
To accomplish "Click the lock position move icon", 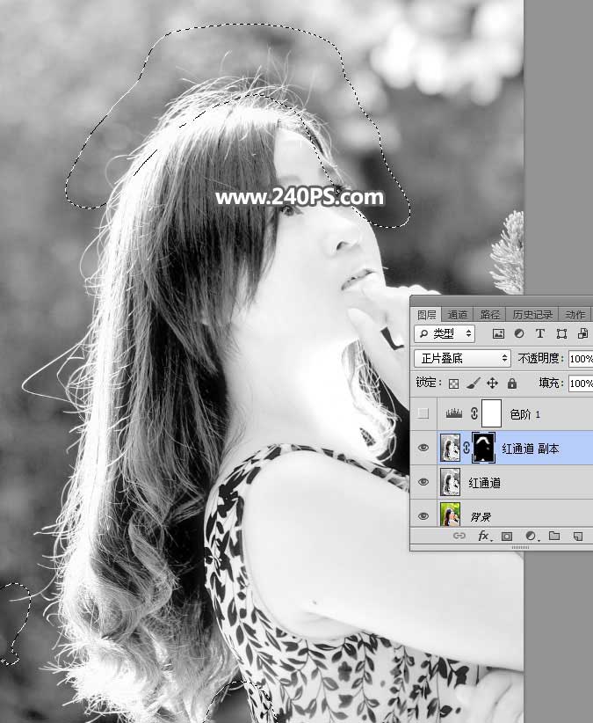I will pos(492,383).
